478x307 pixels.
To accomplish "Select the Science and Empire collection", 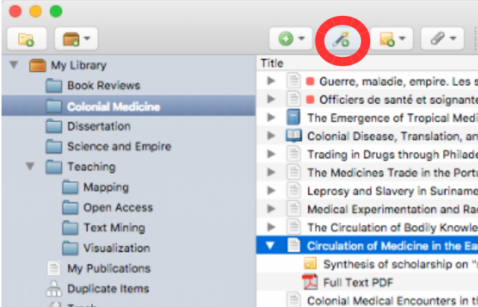I will coord(119,146).
